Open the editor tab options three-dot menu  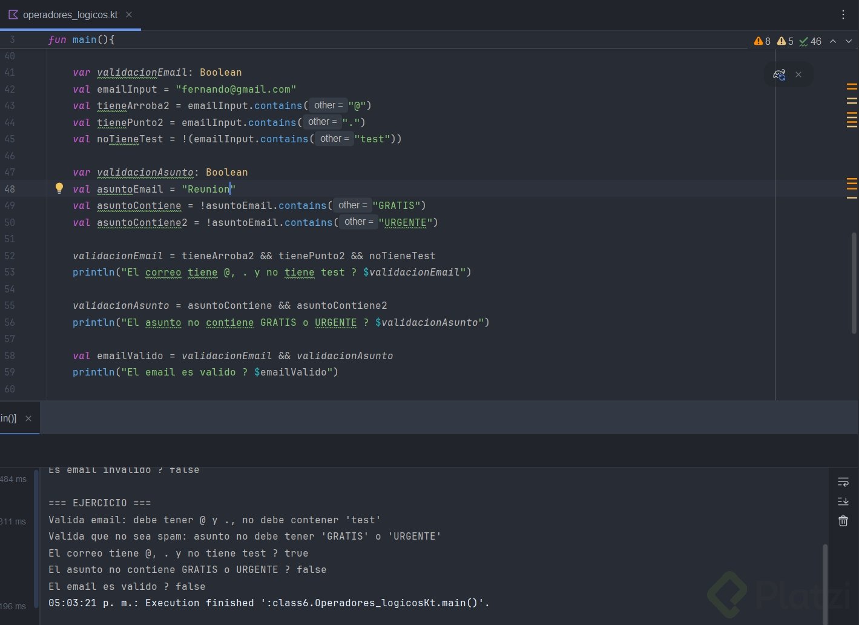coord(843,15)
